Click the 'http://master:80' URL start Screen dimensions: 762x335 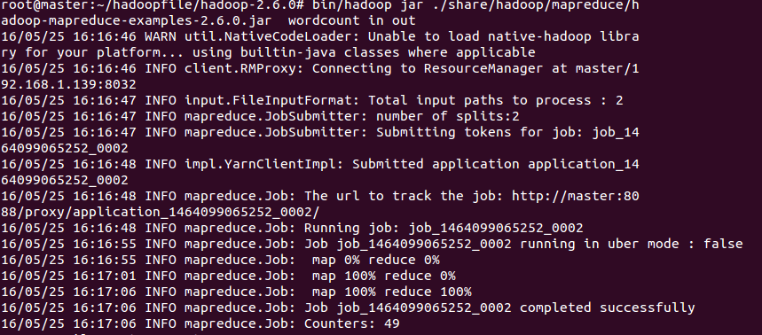(x=576, y=196)
